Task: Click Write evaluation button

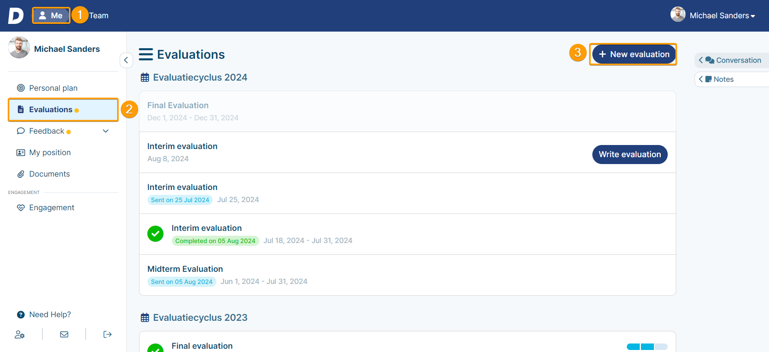Action: 630,154
